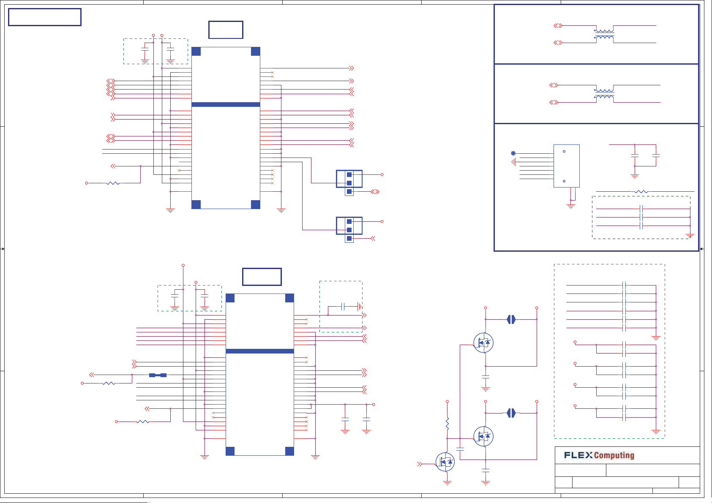Click the FLEX Computing logo in title block
Viewport: 712px width, 503px height.
(x=599, y=455)
